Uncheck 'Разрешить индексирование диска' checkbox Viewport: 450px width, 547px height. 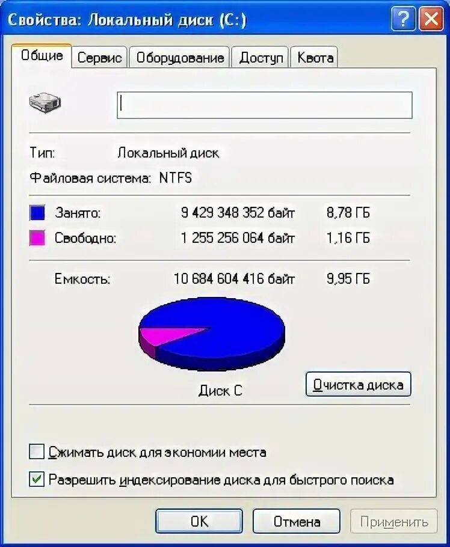(x=37, y=479)
